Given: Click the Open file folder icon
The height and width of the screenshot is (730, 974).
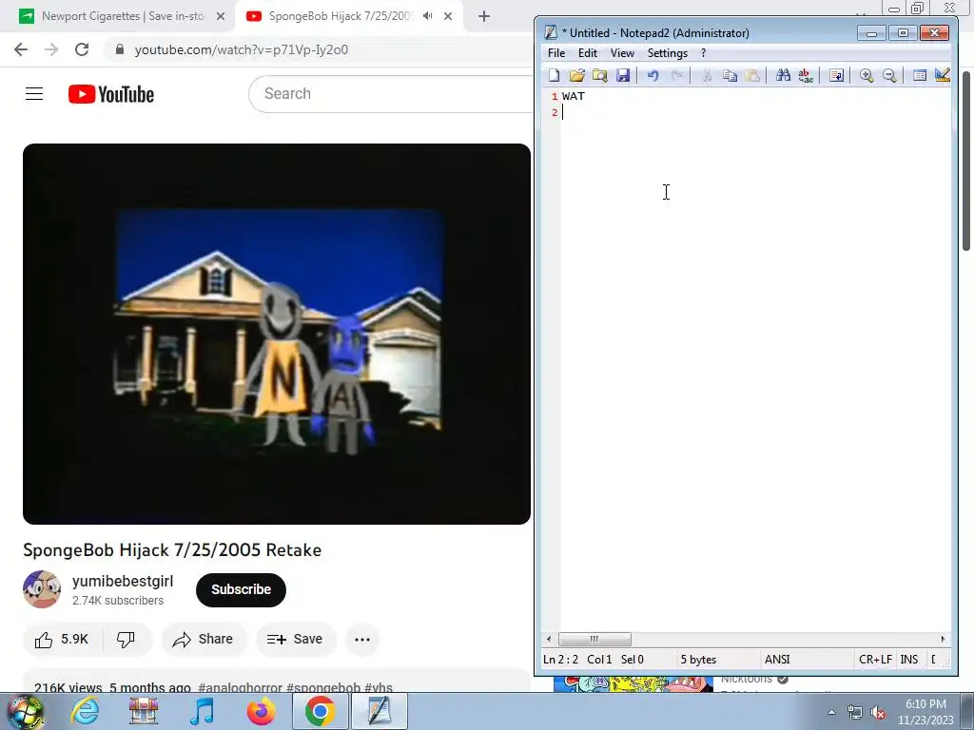Looking at the screenshot, I should click(x=576, y=76).
